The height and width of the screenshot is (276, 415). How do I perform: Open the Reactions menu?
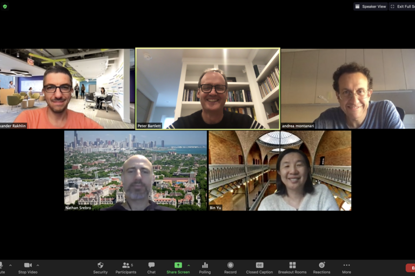tap(322, 267)
